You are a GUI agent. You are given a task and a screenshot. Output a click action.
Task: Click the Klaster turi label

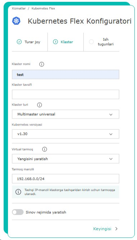pyautogui.click(x=20, y=105)
